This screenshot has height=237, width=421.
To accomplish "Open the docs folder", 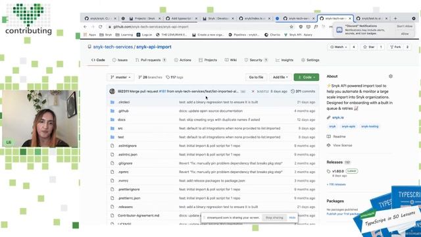I will (x=121, y=120).
